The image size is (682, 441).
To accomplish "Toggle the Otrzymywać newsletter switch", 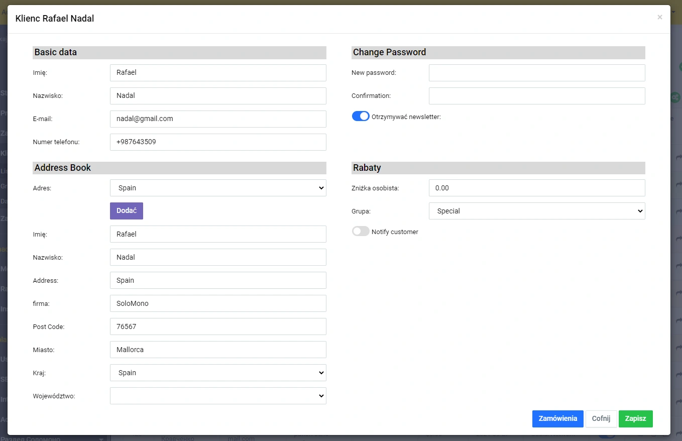I will (361, 117).
